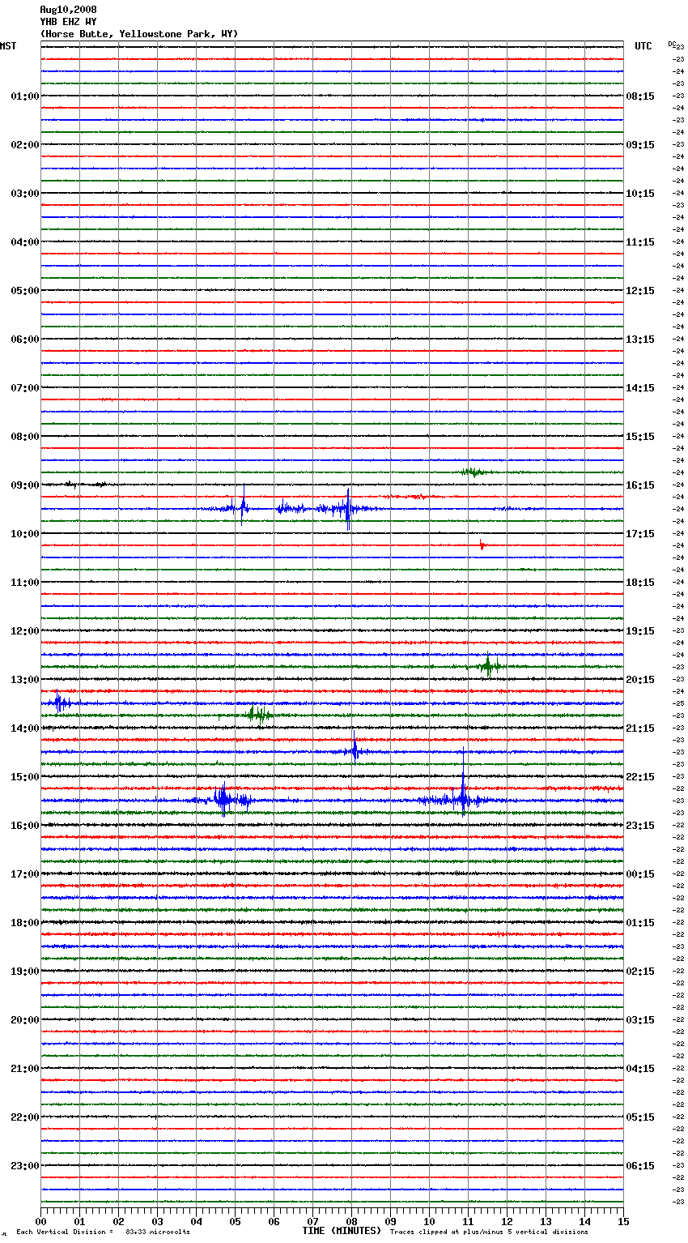Click the 08:15 UTC time label
This screenshot has width=688, height=1243.
[640, 96]
